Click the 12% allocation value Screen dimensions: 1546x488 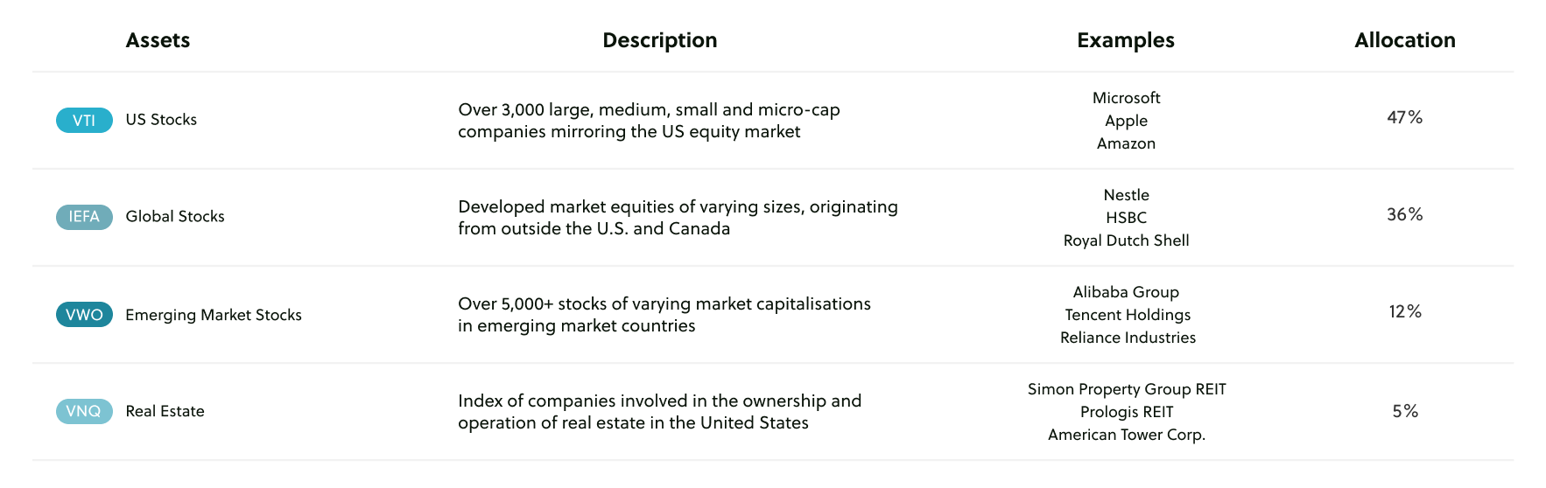pyautogui.click(x=1405, y=311)
